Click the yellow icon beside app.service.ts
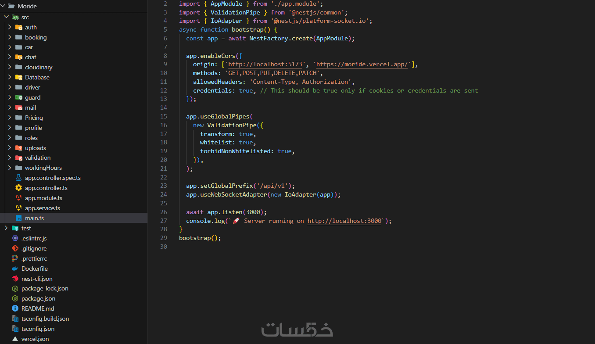Screen dimensions: 595x344 (x=18, y=208)
